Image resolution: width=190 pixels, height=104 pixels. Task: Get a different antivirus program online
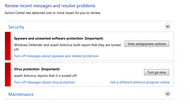pos(140,82)
